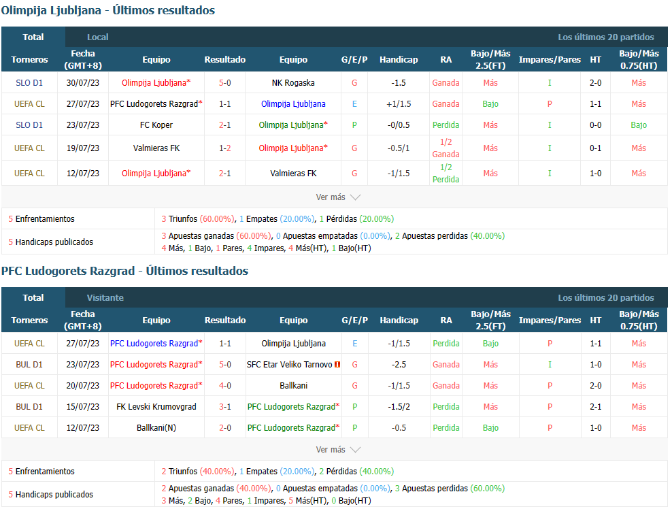Click '2 Apuestas perdidas (40.00%)' text
The width and height of the screenshot is (672, 509).
[450, 236]
